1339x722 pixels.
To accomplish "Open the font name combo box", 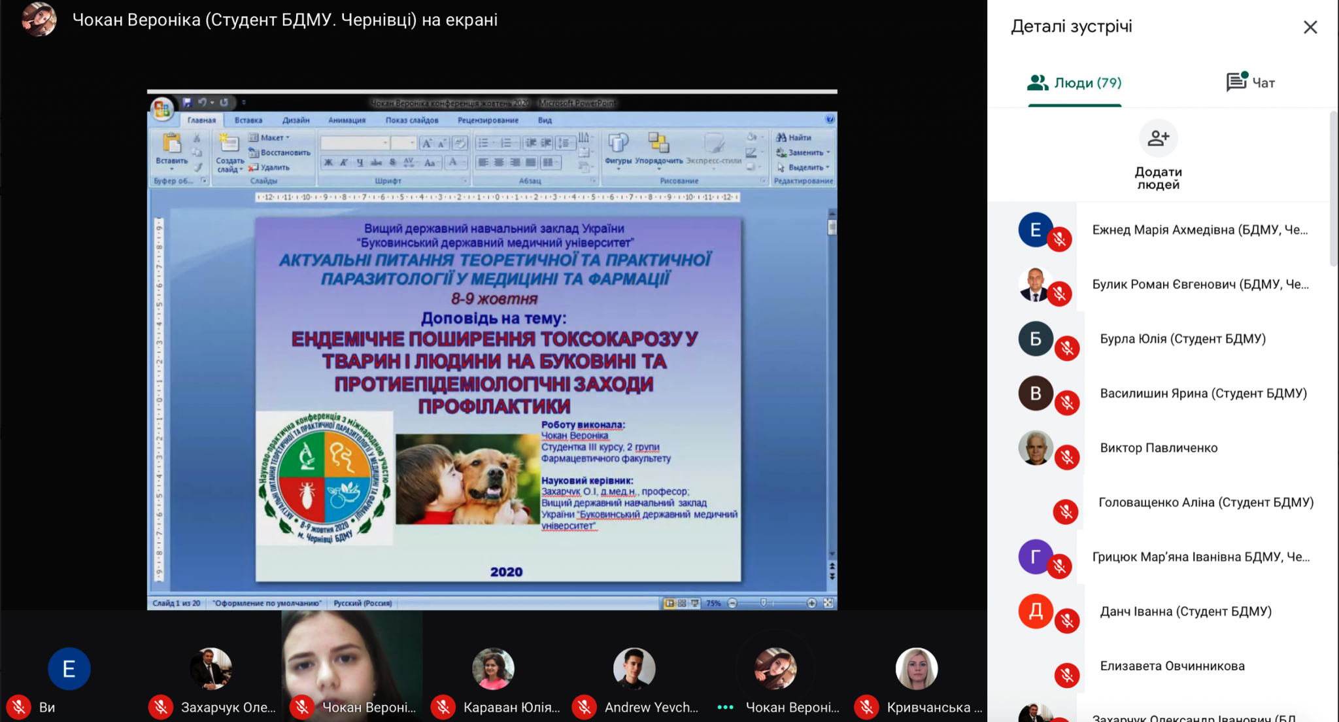I will coord(356,143).
